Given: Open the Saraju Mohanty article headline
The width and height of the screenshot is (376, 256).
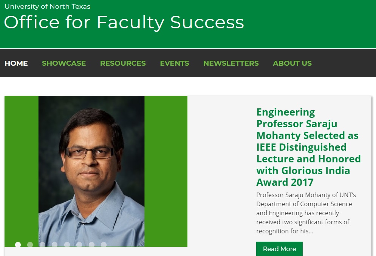Looking at the screenshot, I should tap(308, 147).
